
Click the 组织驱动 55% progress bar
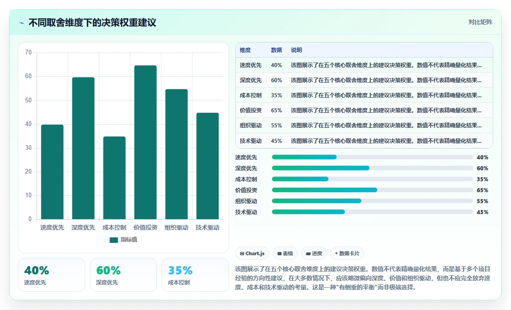coord(372,201)
